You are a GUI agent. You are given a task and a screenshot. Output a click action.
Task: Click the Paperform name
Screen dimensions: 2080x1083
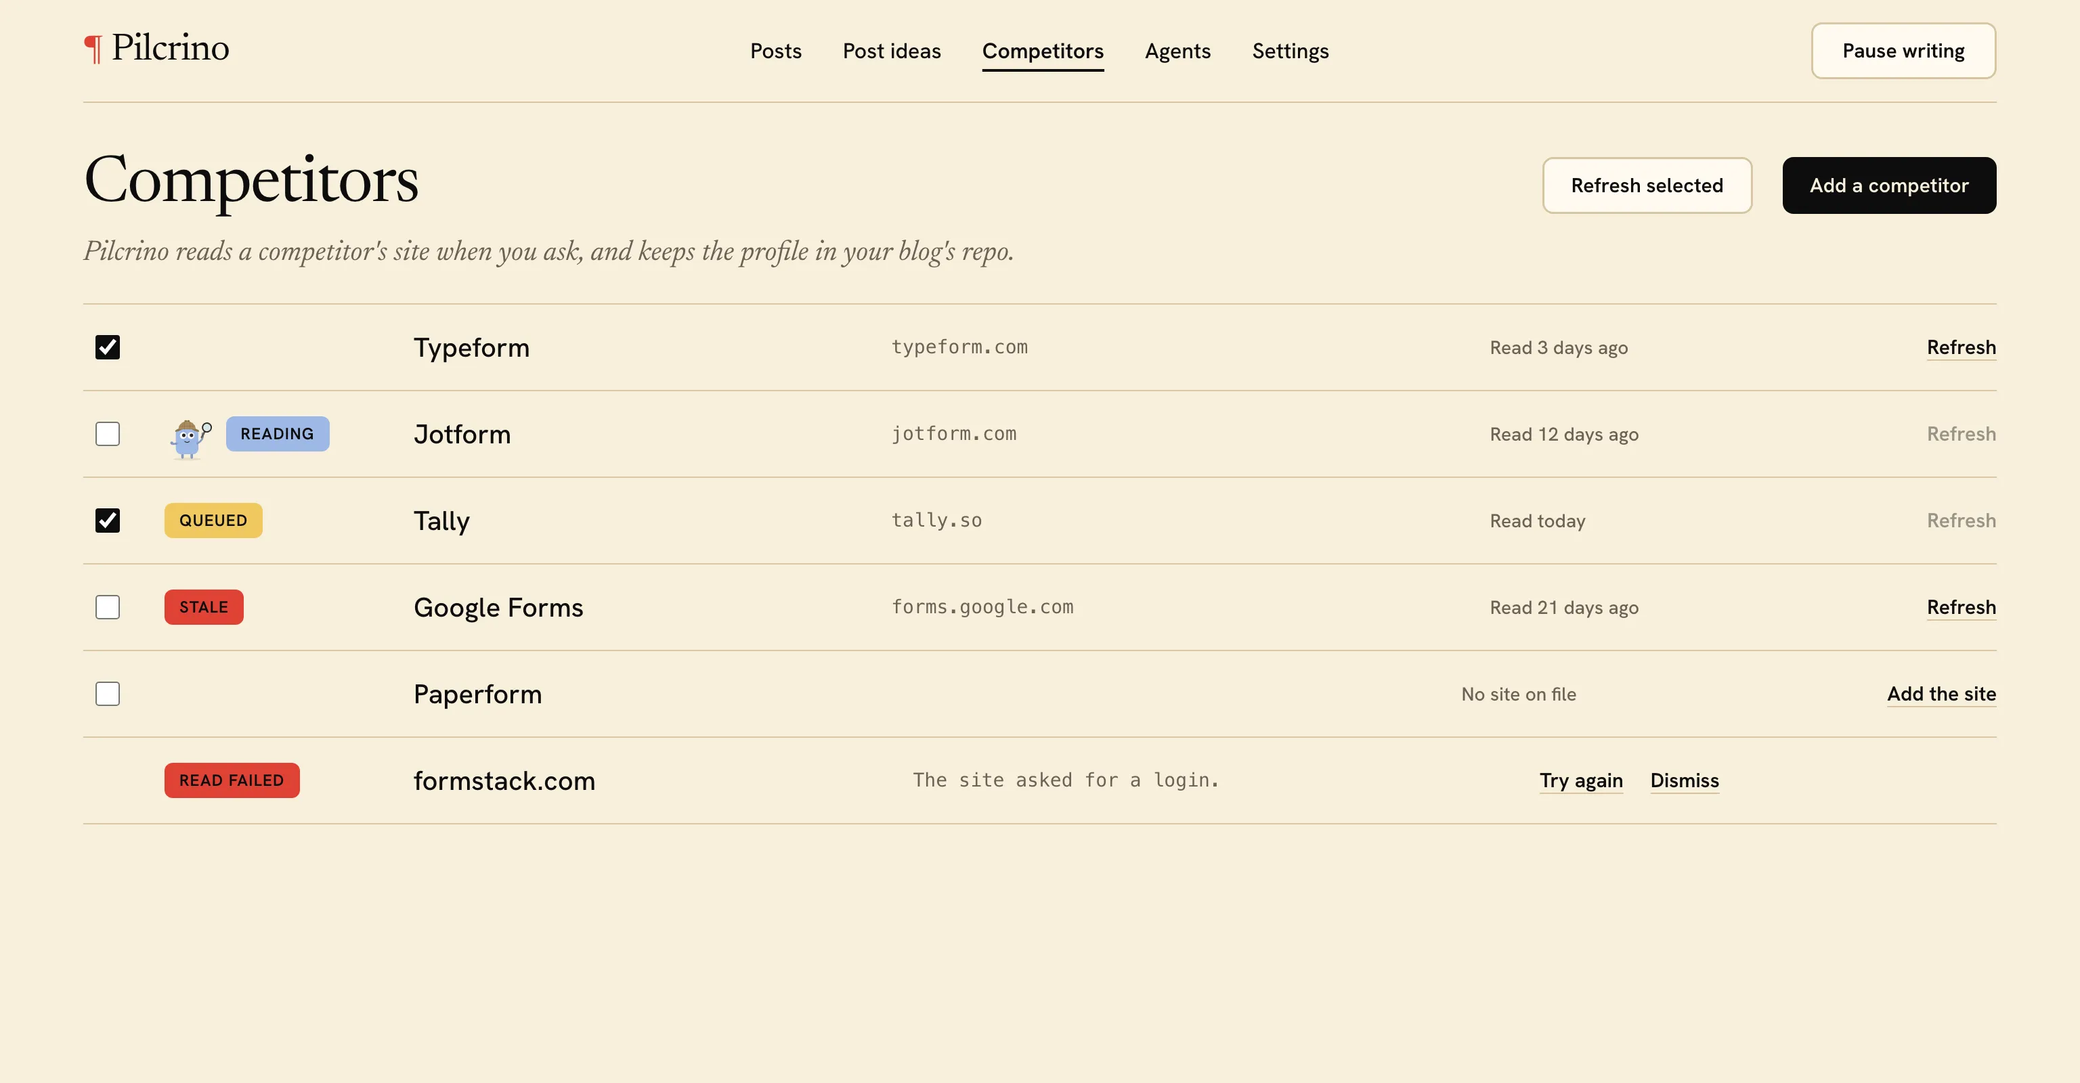tap(477, 694)
